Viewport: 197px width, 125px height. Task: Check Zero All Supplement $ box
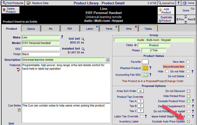189,106
